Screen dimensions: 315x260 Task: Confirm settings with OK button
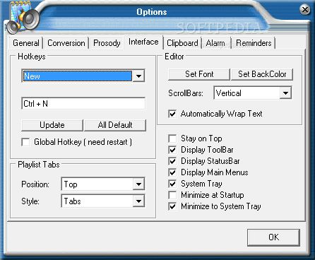click(x=273, y=237)
